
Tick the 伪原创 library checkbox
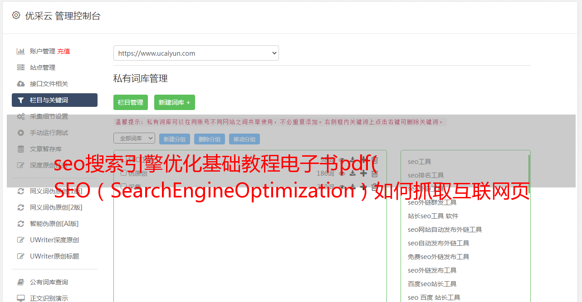click(x=123, y=173)
